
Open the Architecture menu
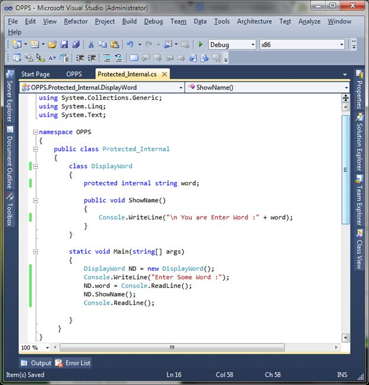click(x=254, y=21)
